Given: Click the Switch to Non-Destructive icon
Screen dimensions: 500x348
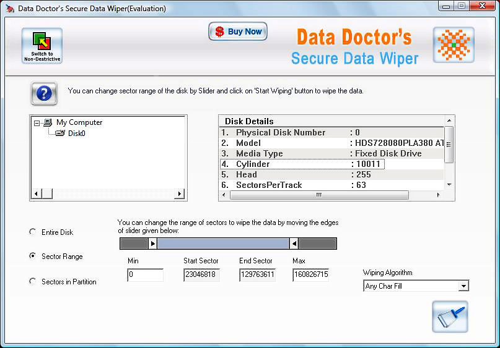Looking at the screenshot, I should 42,46.
